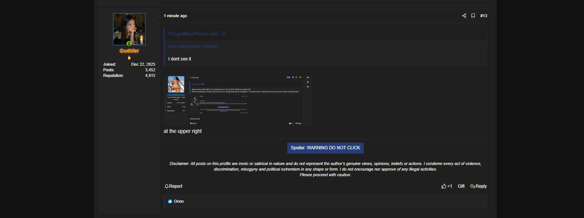Click the reply arrow icon

pos(472,186)
